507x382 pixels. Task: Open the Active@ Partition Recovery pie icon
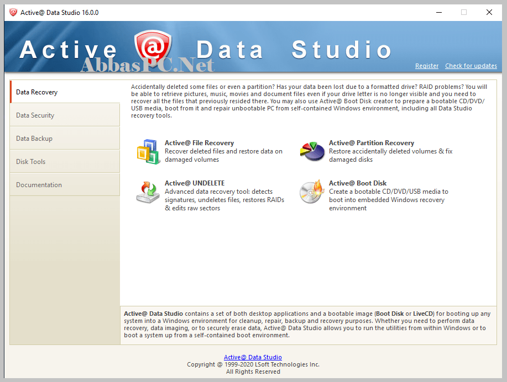coord(312,151)
